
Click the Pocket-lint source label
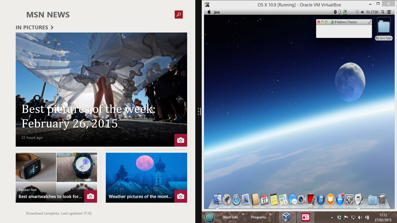(x=28, y=190)
